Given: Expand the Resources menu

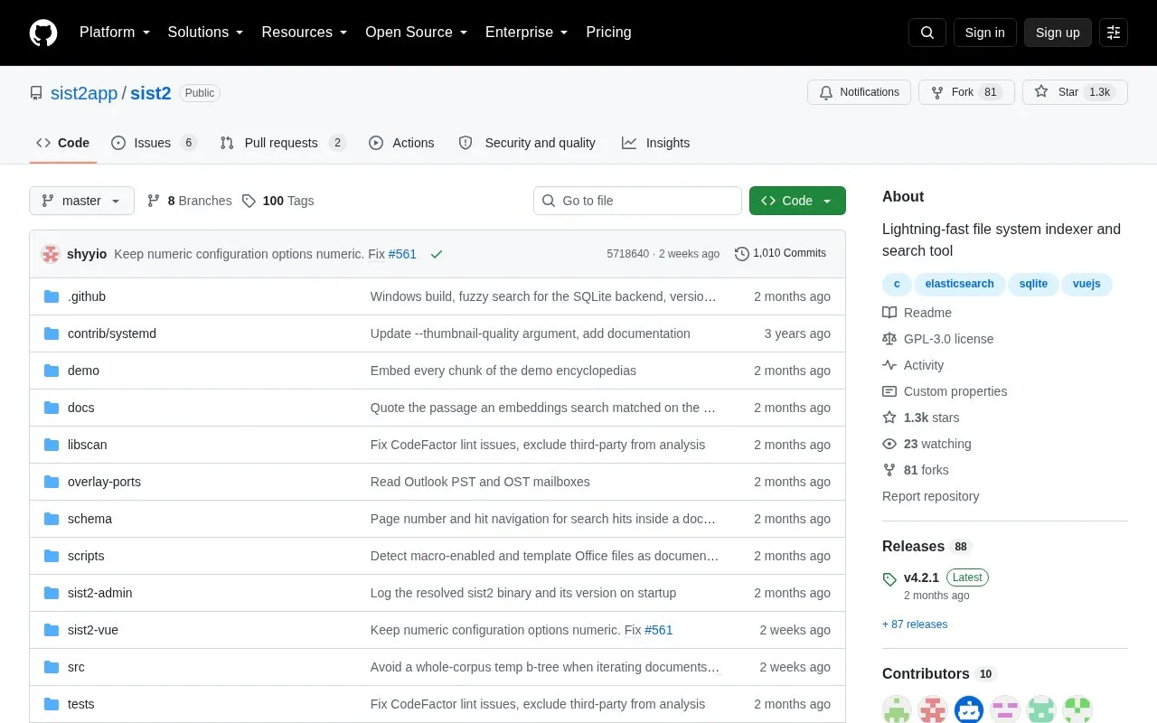Looking at the screenshot, I should pos(305,33).
